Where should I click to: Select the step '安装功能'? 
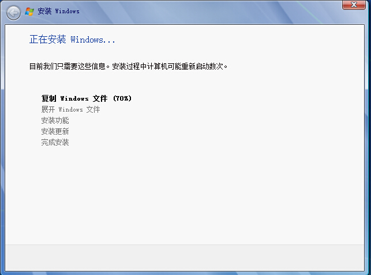[x=55, y=120]
